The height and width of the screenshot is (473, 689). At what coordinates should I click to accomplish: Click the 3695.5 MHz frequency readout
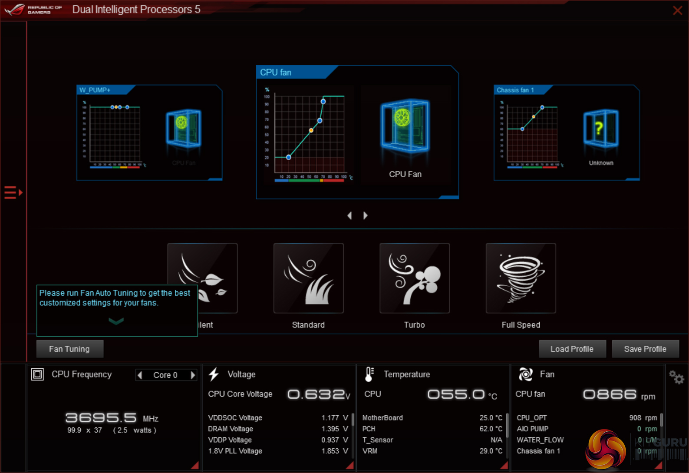click(112, 418)
